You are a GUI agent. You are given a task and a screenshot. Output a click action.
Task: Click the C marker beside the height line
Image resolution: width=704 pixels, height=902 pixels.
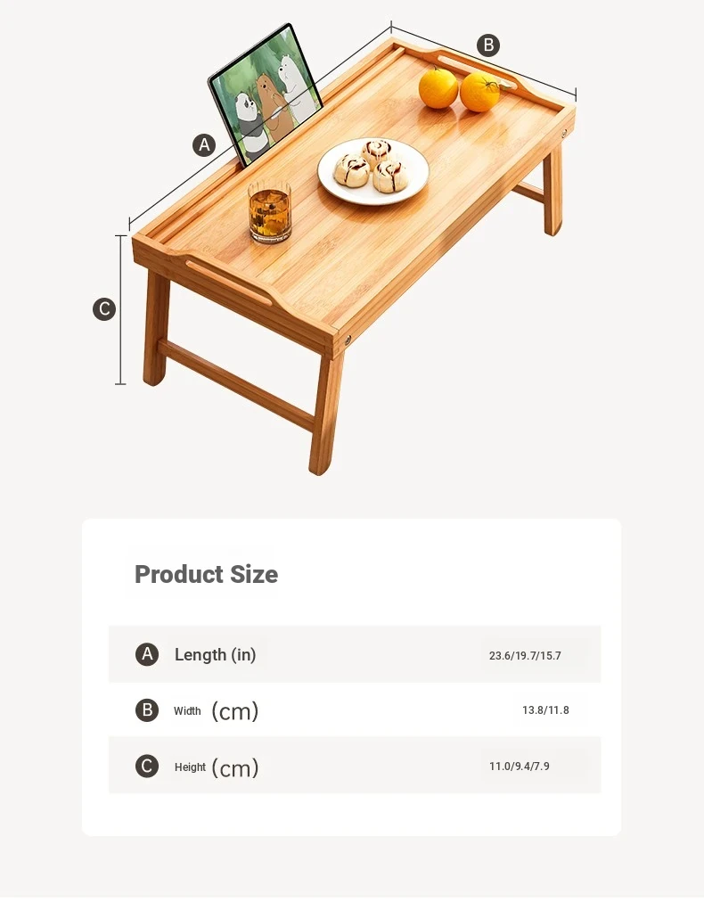[105, 309]
